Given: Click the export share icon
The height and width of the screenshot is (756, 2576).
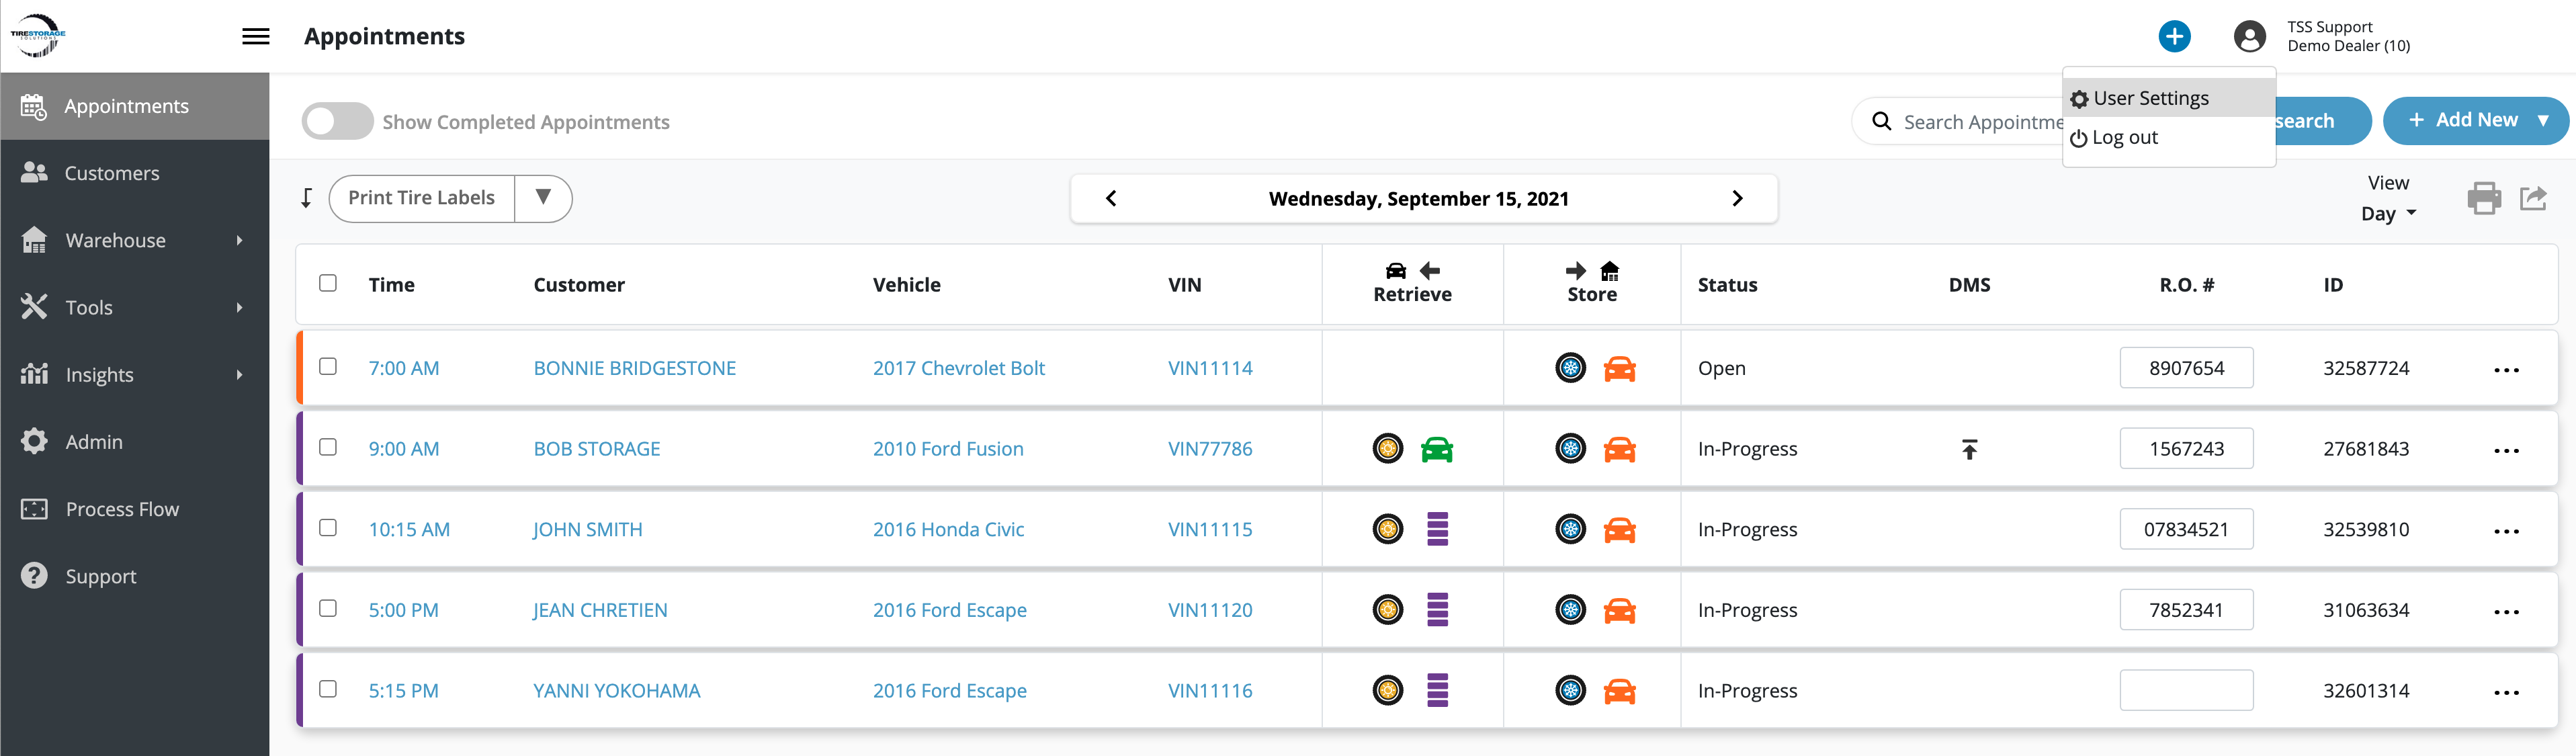Looking at the screenshot, I should [2533, 198].
